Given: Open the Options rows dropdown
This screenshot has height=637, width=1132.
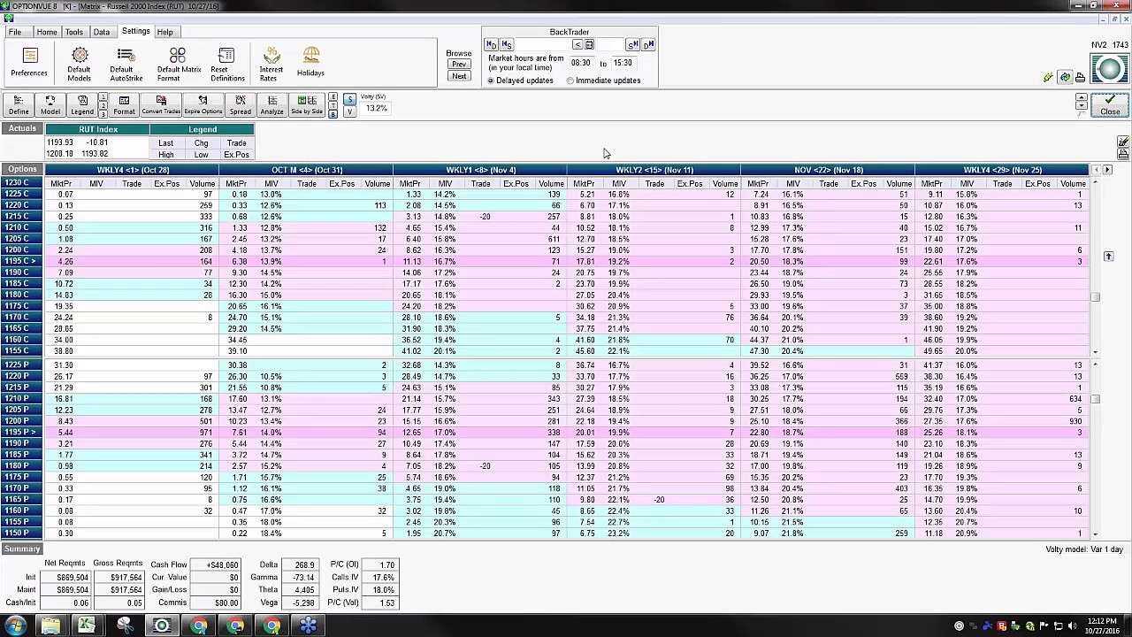Looking at the screenshot, I should tap(22, 170).
